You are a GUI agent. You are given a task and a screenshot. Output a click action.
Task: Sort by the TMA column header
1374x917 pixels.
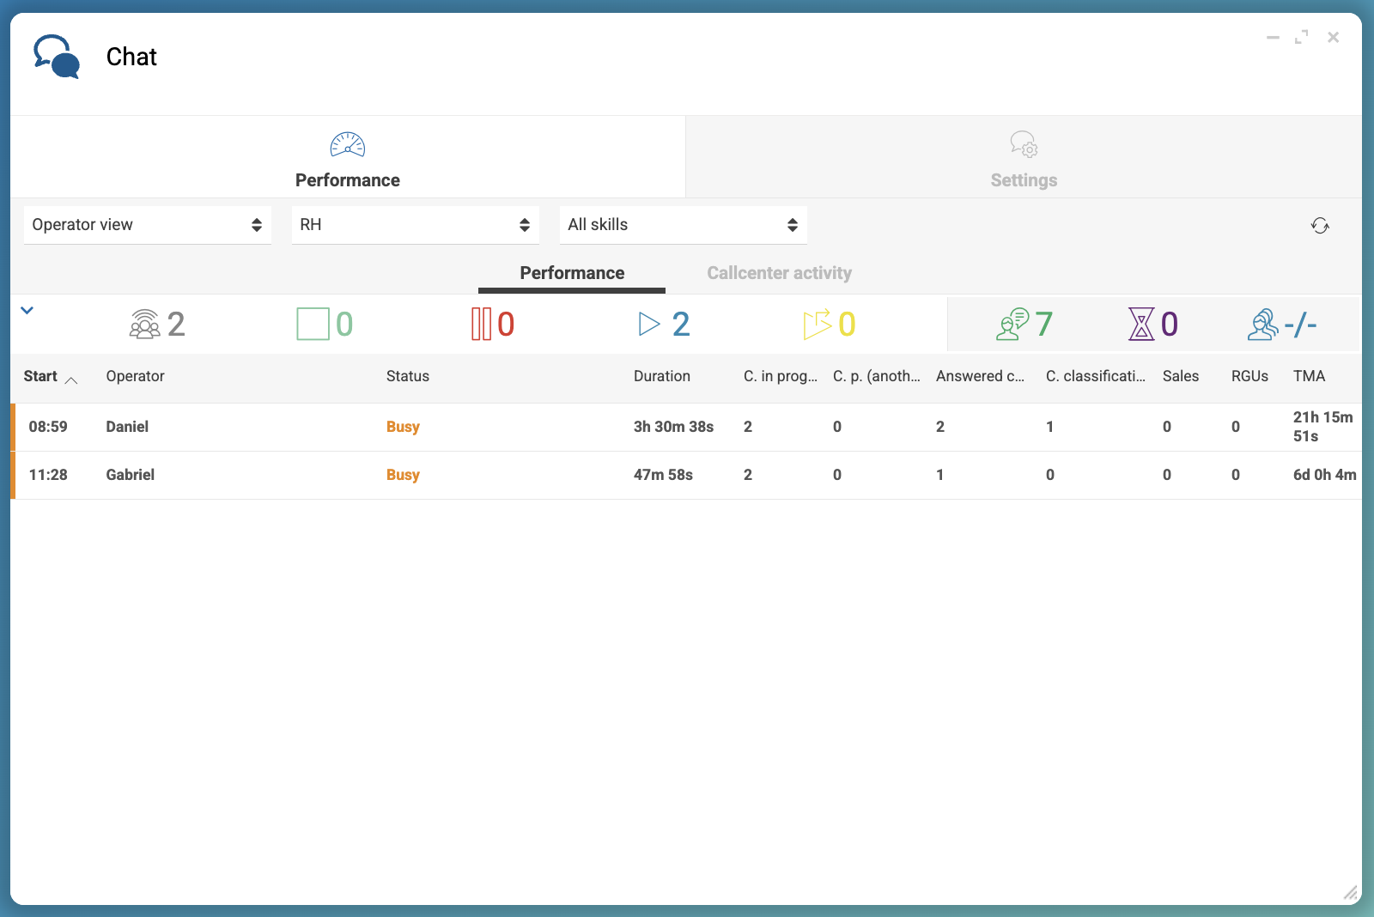coord(1310,376)
